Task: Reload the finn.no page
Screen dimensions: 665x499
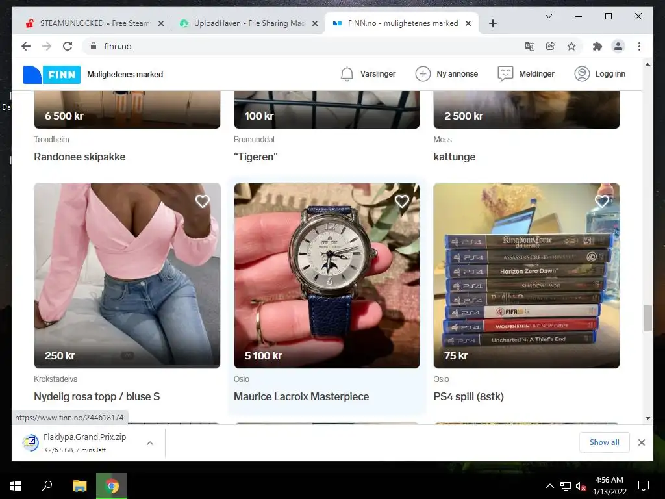Action: (x=68, y=46)
